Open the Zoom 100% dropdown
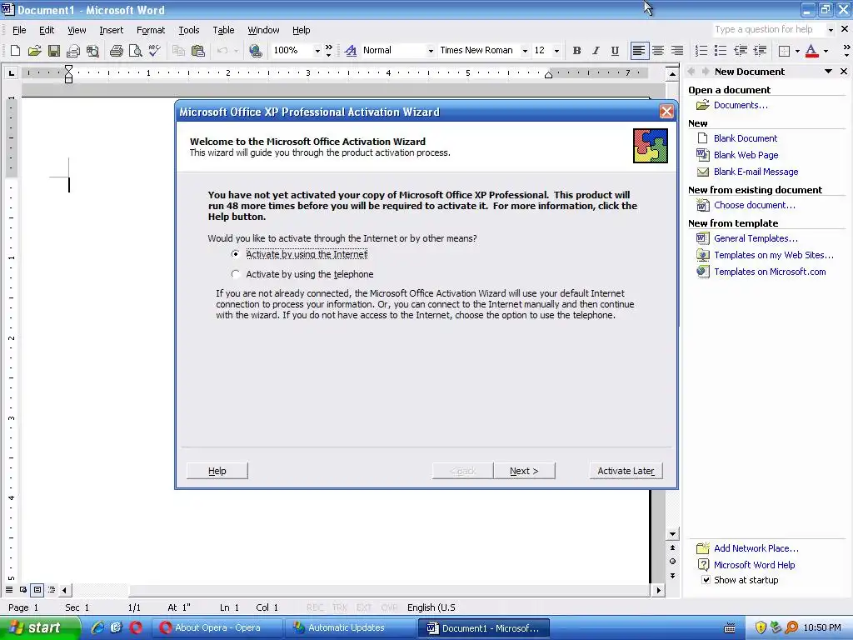853x640 pixels. click(317, 51)
